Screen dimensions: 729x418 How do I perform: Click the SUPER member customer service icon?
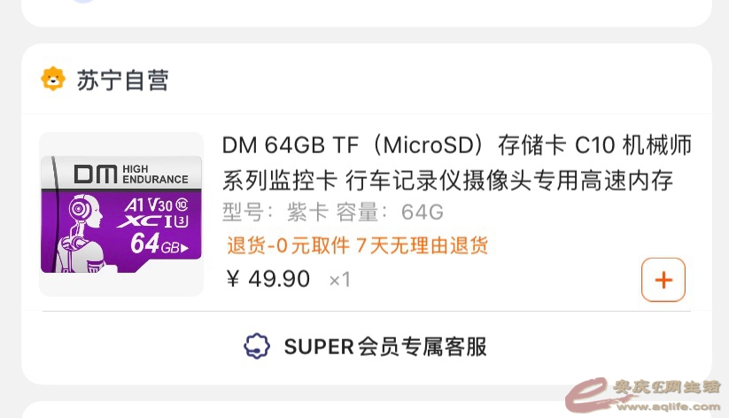tap(257, 346)
